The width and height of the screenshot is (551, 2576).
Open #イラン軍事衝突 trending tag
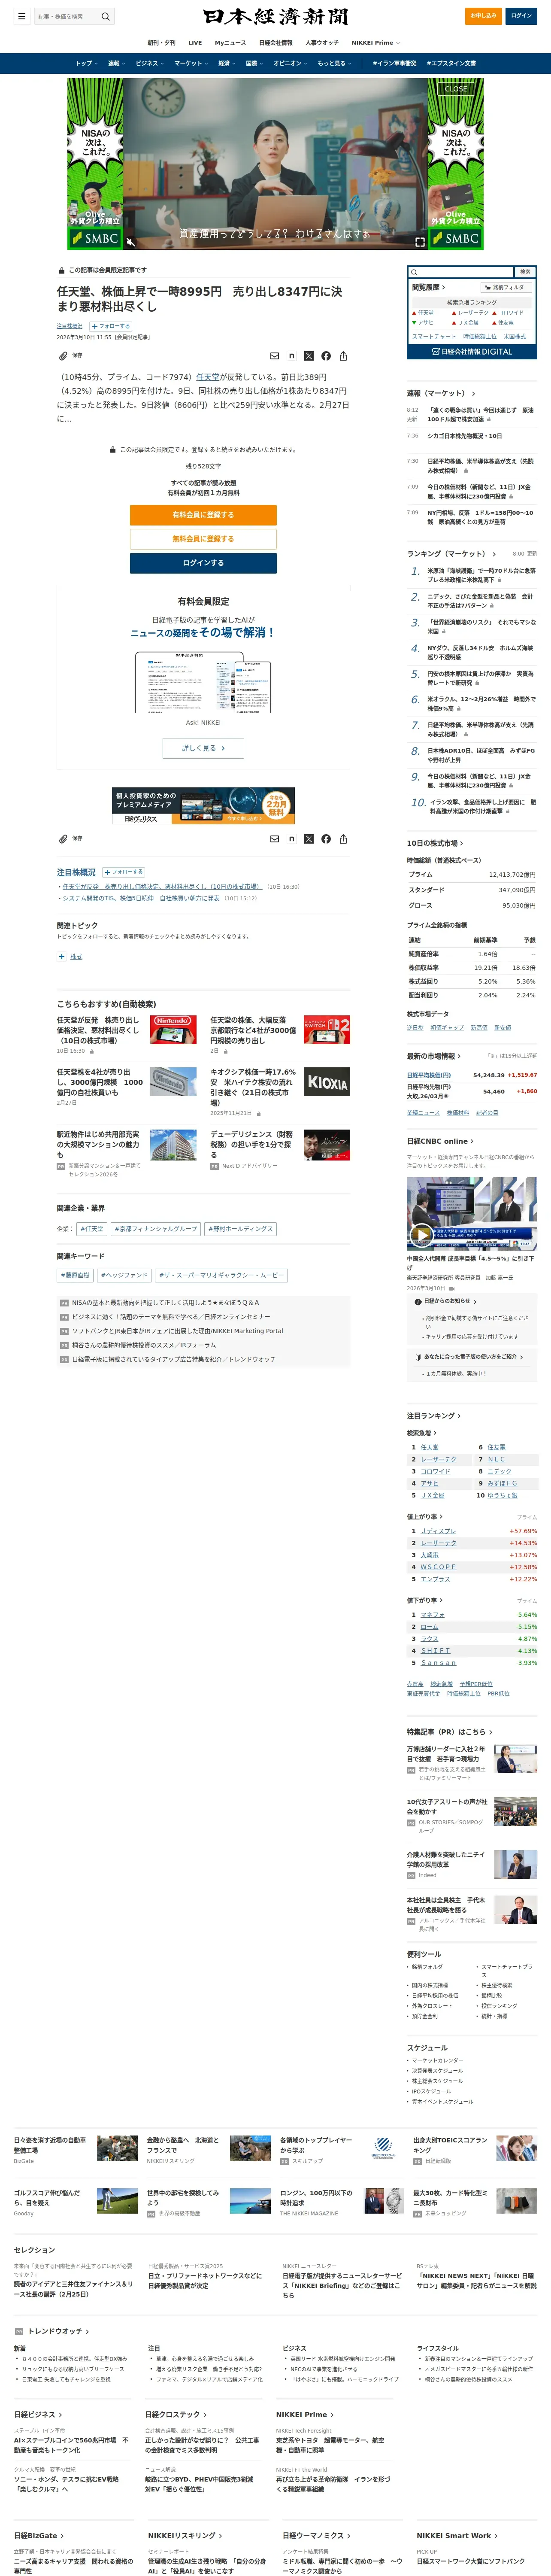(x=394, y=63)
